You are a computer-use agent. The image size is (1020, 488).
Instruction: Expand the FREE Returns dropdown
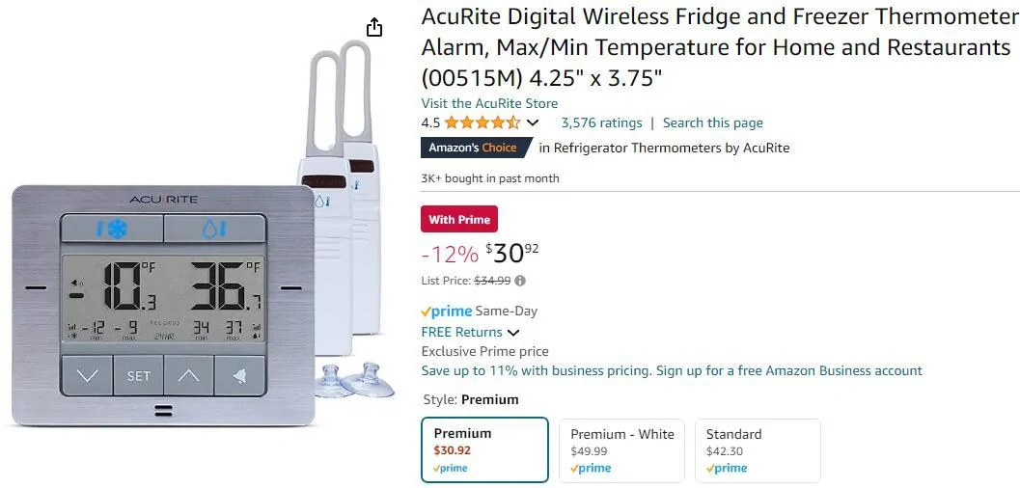513,333
